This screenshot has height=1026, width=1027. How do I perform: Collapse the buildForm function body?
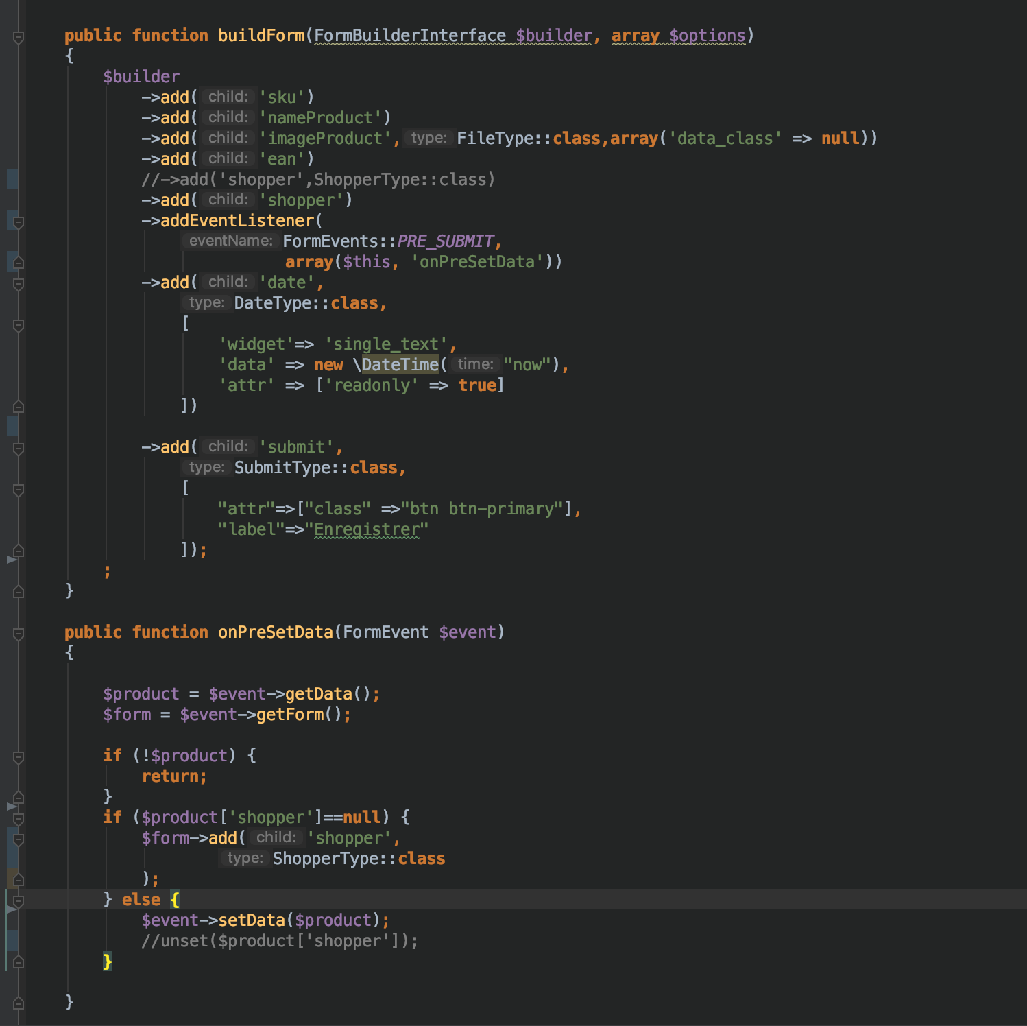click(x=17, y=36)
